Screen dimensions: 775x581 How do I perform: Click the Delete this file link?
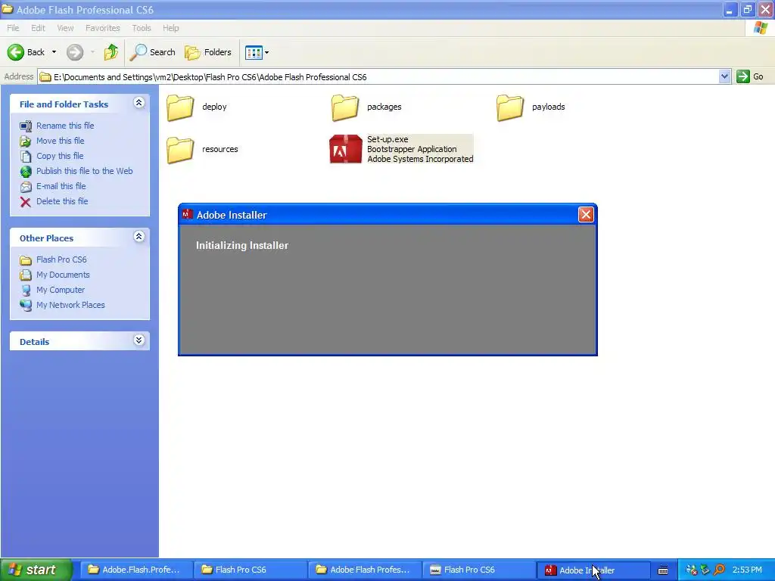[x=62, y=201]
